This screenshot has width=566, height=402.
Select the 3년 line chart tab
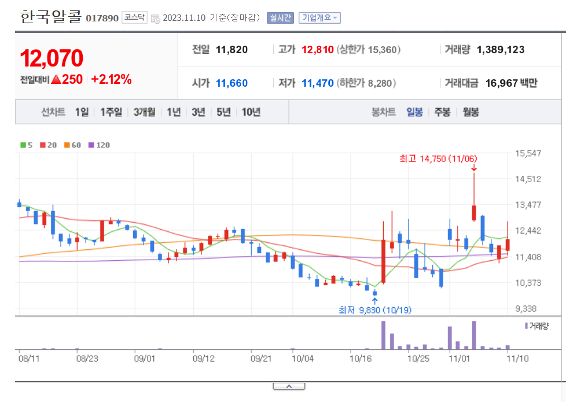click(x=198, y=112)
